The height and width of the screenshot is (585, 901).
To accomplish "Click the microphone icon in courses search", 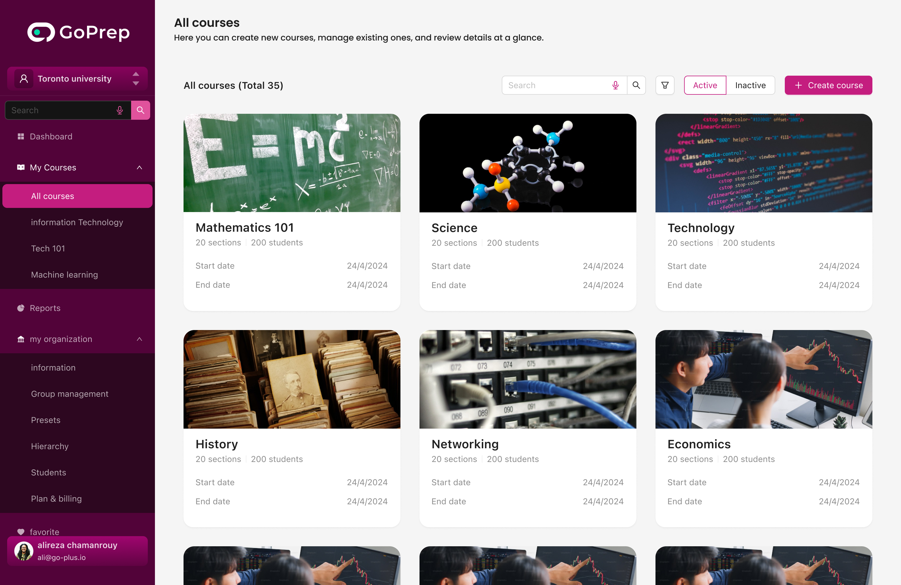I will [616, 85].
